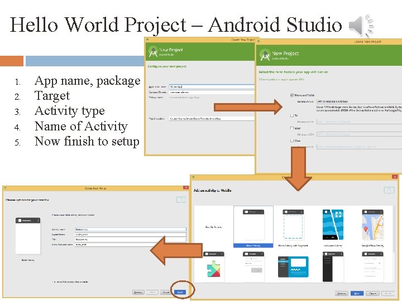Enable the Wear form factor checkbox

[x=292, y=128]
